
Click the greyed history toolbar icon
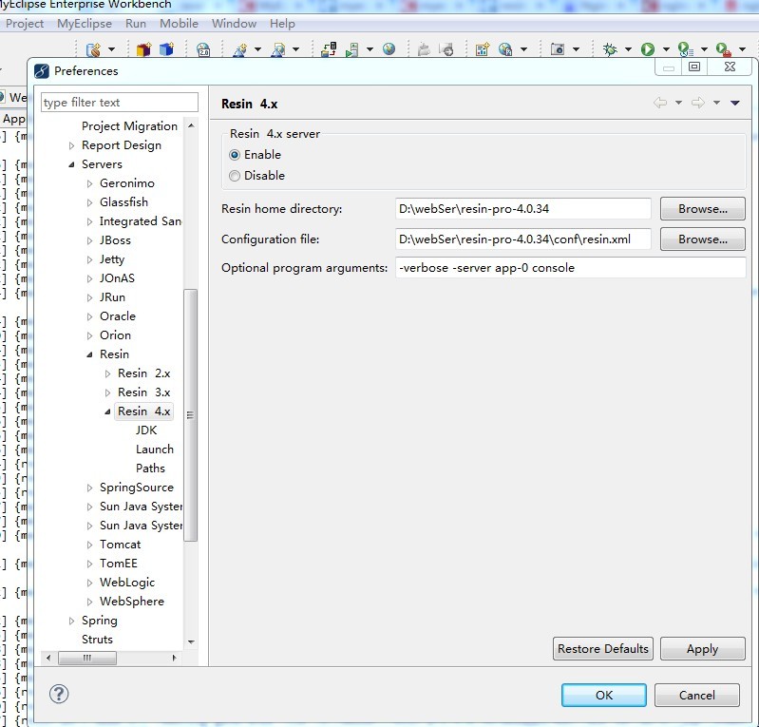click(x=446, y=49)
